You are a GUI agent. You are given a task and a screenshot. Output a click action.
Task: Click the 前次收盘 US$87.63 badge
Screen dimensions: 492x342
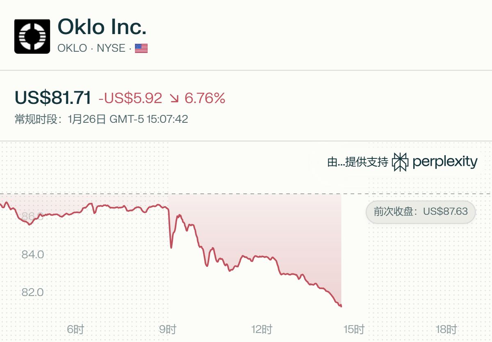[420, 212]
